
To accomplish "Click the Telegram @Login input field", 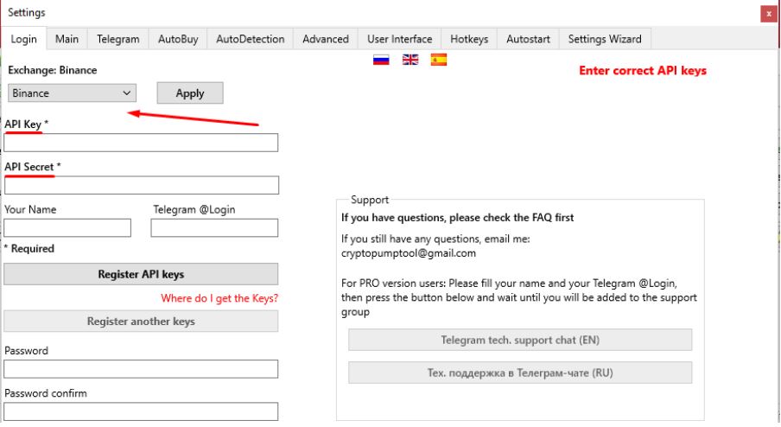I will pos(214,227).
